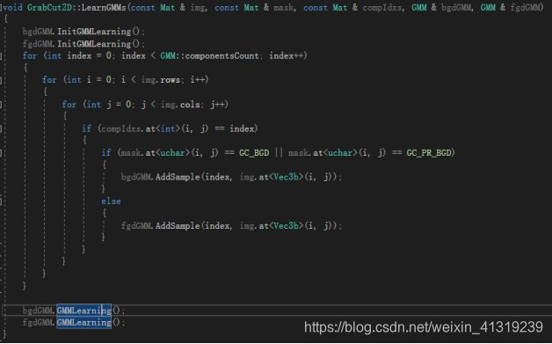Click AddSample on the fgdGMM line
Image resolution: width=552 pixels, height=344 pixels.
[x=178, y=225]
